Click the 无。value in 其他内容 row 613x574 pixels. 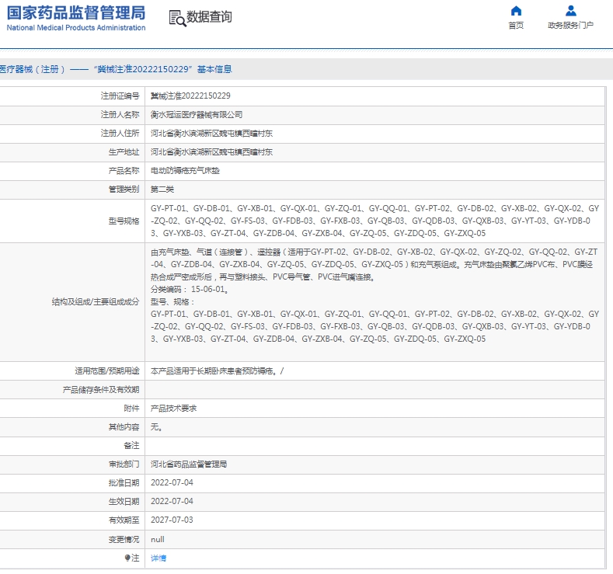click(x=156, y=427)
